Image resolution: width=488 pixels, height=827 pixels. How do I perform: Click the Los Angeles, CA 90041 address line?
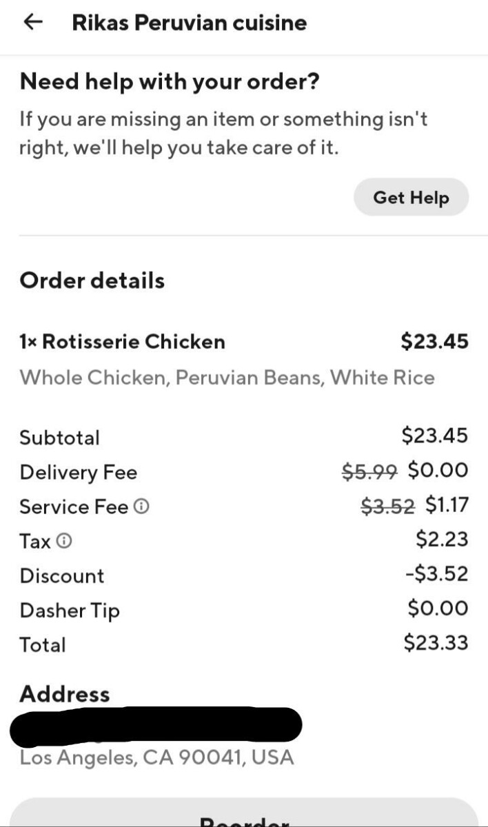(156, 758)
